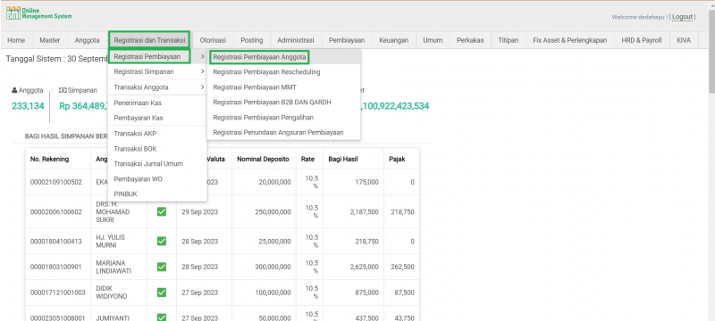Click Nominal Deposito column header

[263, 159]
